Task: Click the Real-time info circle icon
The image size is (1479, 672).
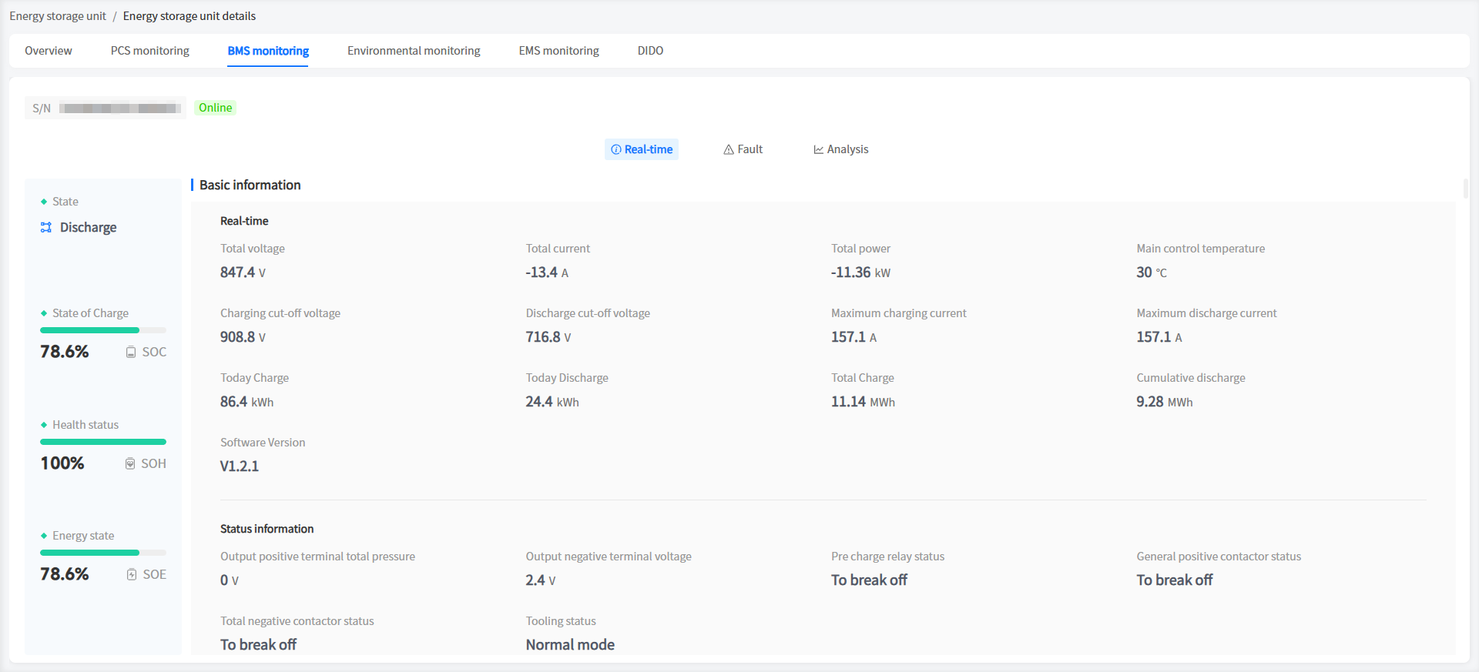Action: 616,149
